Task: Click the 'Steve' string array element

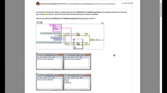Action: (57, 25)
